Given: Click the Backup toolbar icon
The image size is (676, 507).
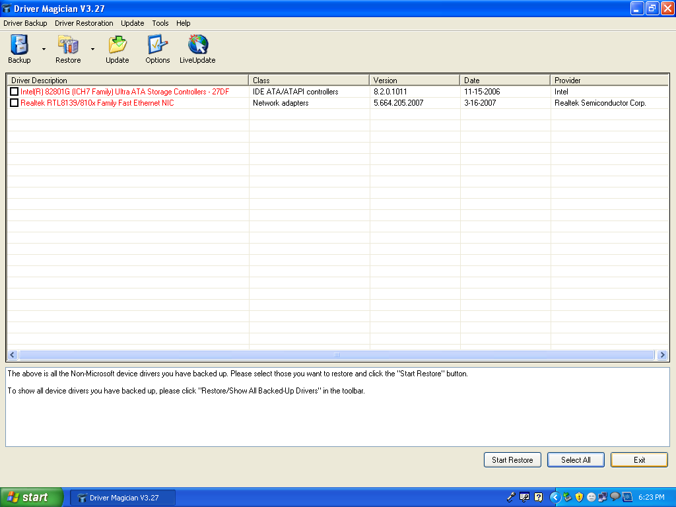Looking at the screenshot, I should click(19, 49).
